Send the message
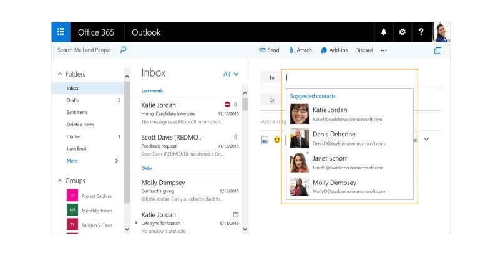 (x=269, y=50)
